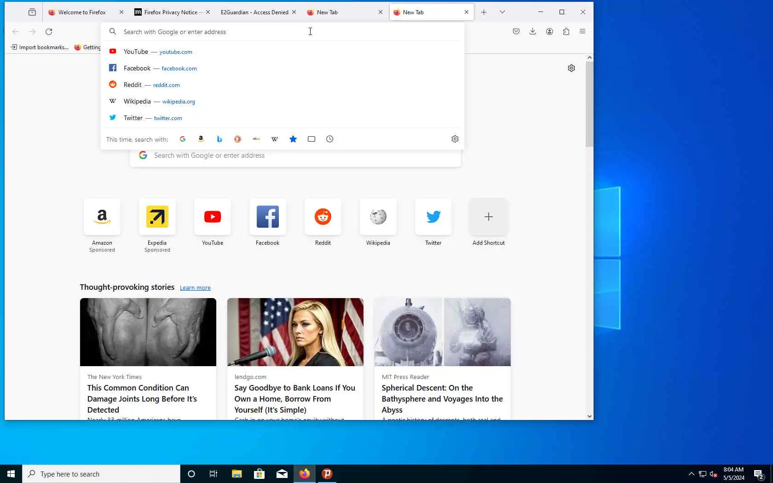Open Save to Pocket icon
773x483 pixels.
click(516, 32)
